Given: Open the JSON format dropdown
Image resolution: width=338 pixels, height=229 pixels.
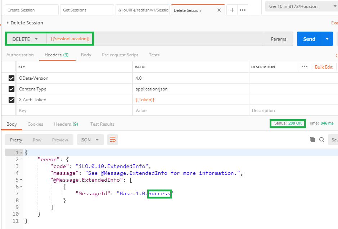Looking at the screenshot, I should [90, 140].
